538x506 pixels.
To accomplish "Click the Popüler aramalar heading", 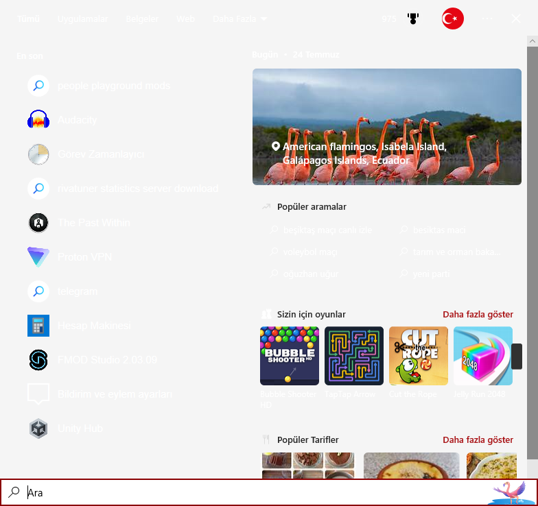I will [x=312, y=207].
